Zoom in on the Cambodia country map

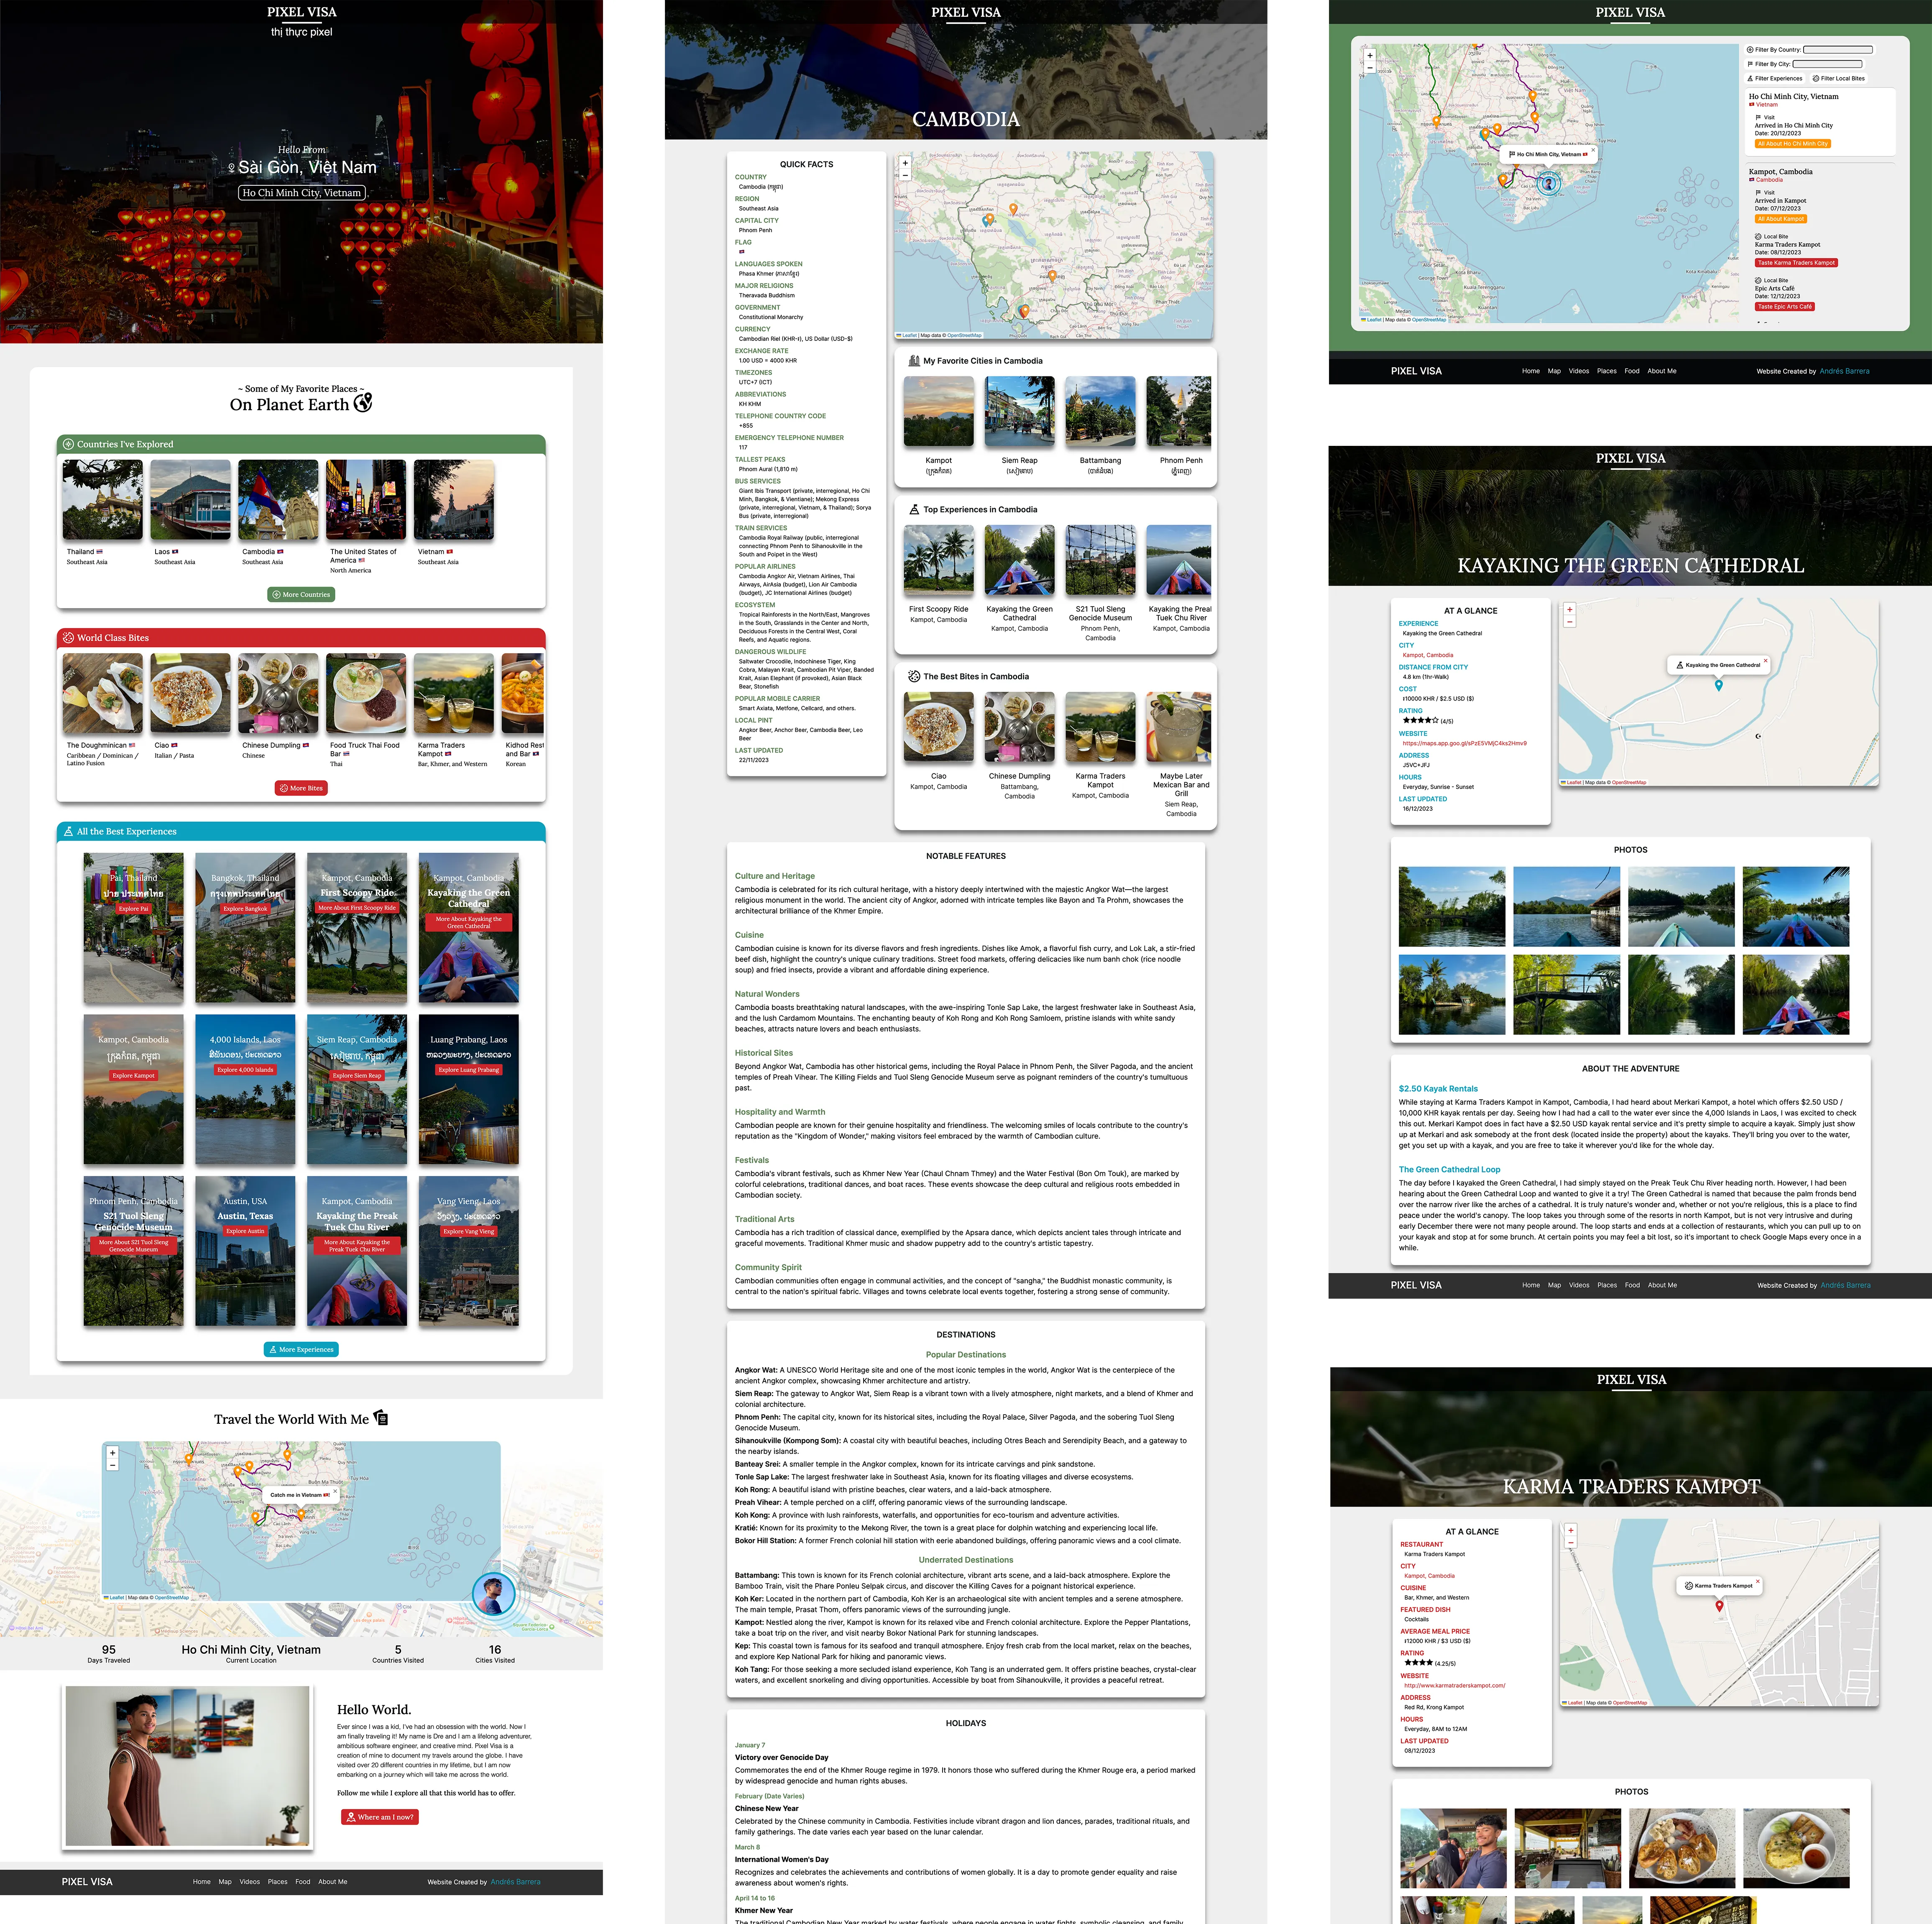click(x=905, y=163)
